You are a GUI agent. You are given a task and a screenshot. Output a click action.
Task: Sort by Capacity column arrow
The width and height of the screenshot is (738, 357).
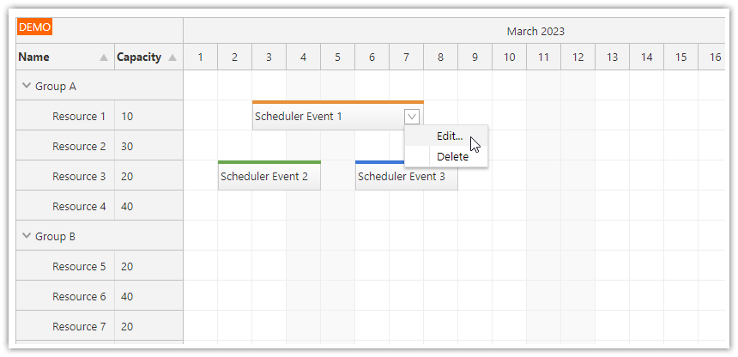[172, 57]
